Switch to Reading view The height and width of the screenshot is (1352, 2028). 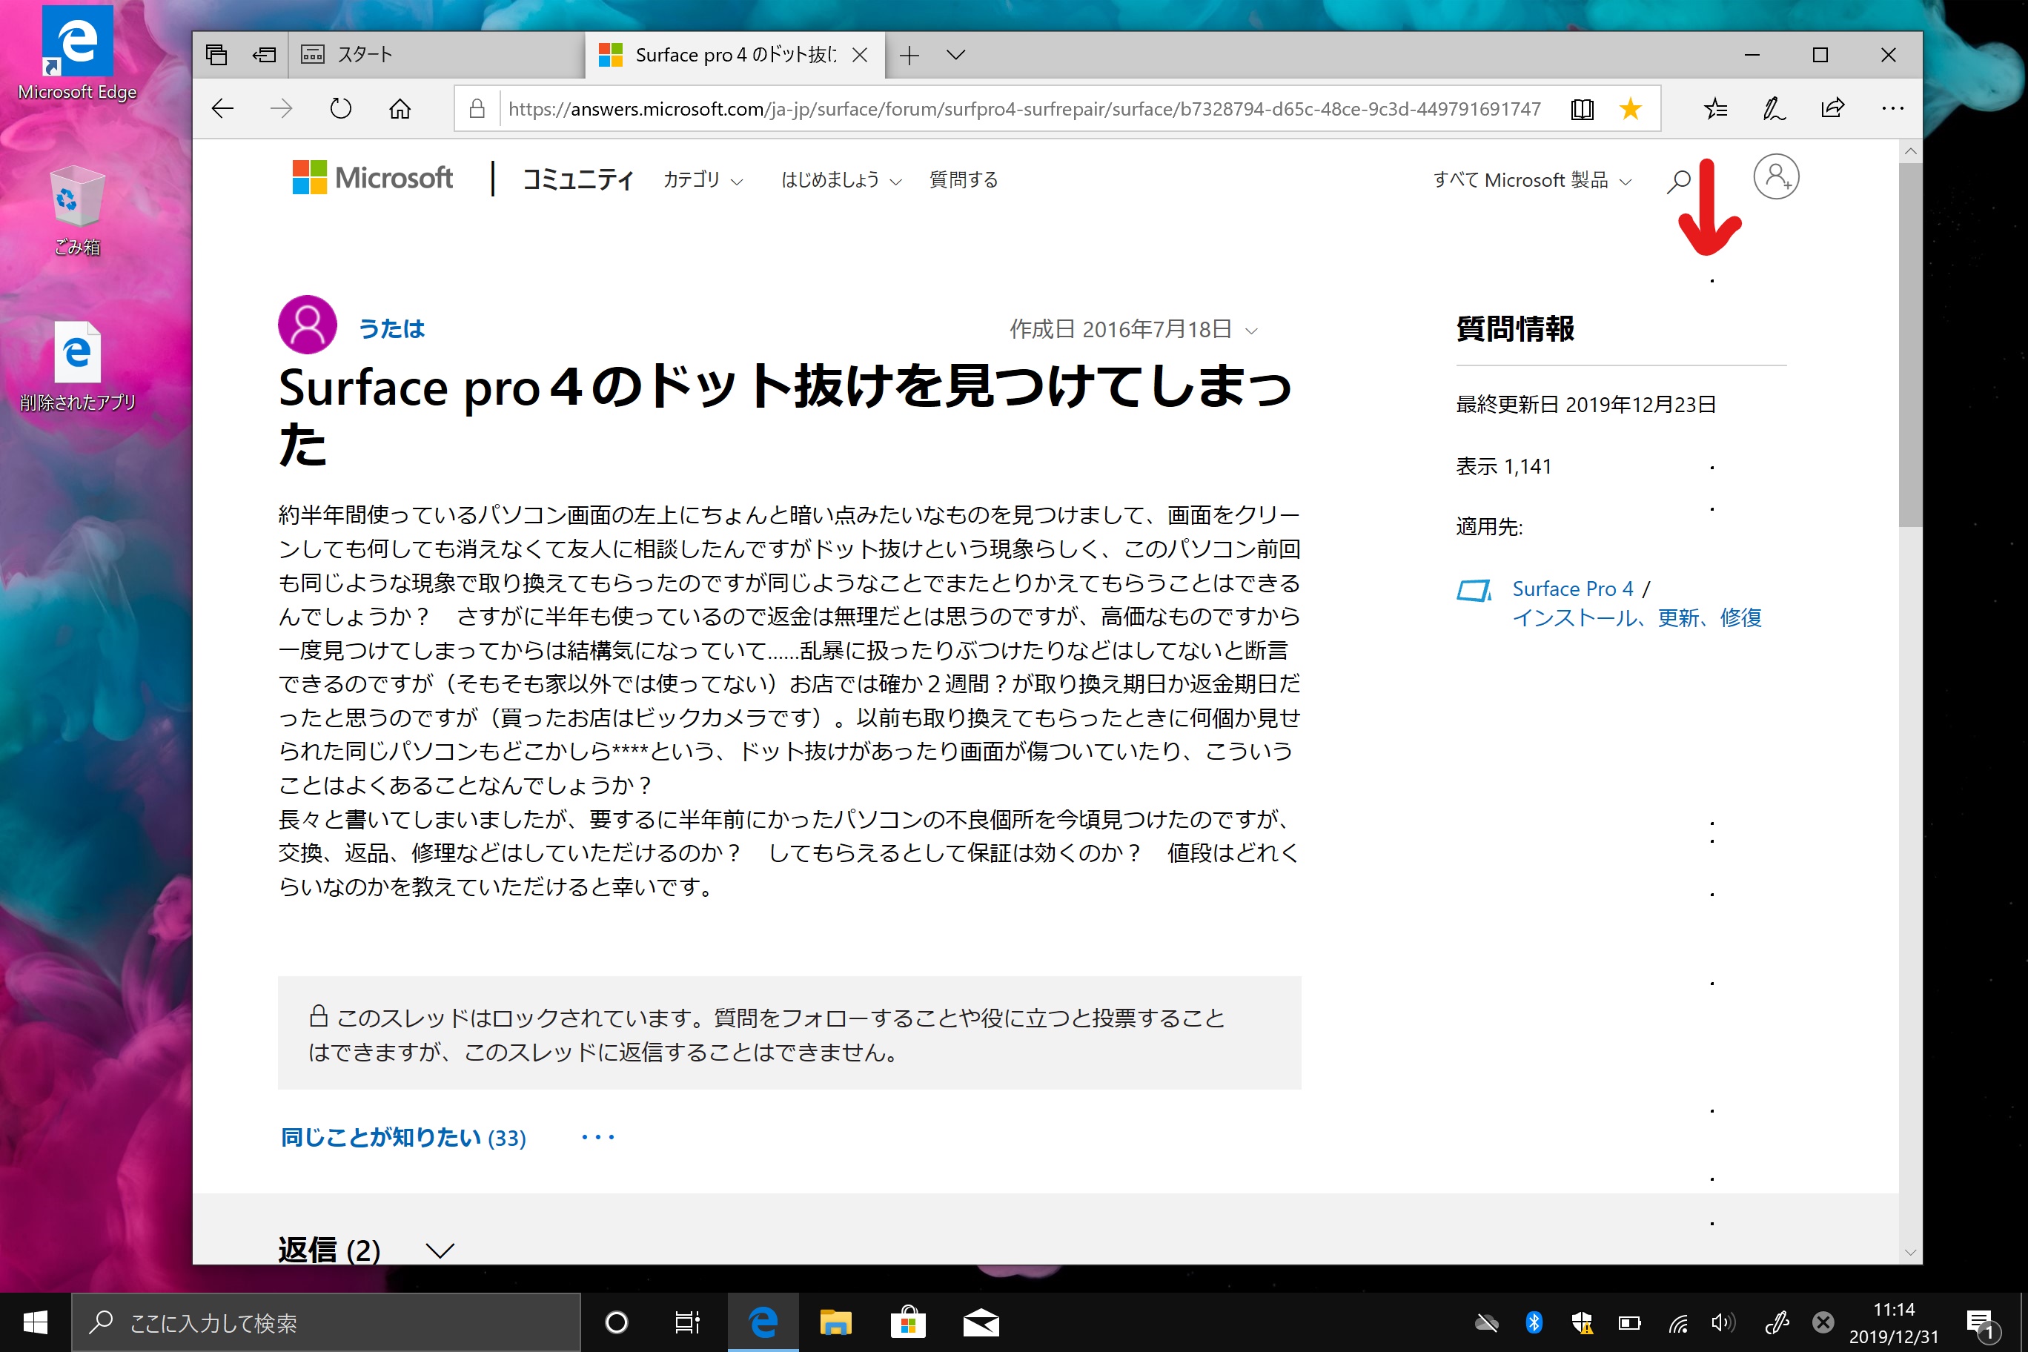[x=1581, y=109]
